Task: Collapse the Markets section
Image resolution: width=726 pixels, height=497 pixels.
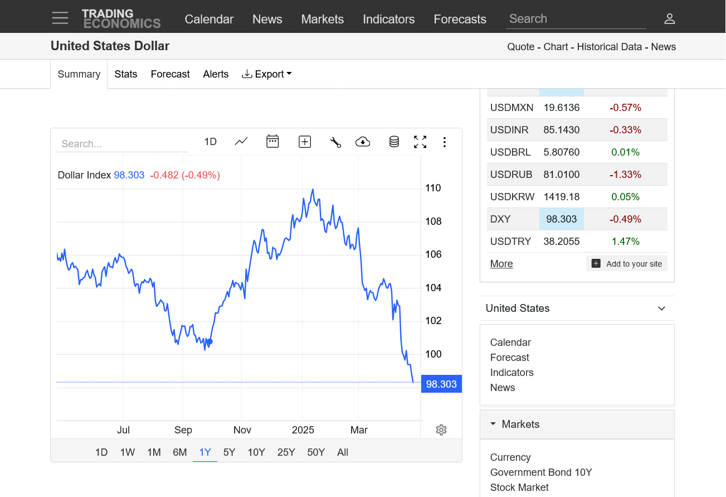Action: [493, 424]
